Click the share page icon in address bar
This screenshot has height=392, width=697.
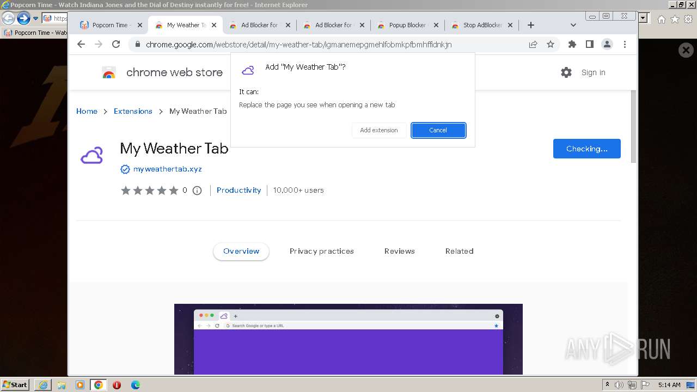(x=533, y=45)
